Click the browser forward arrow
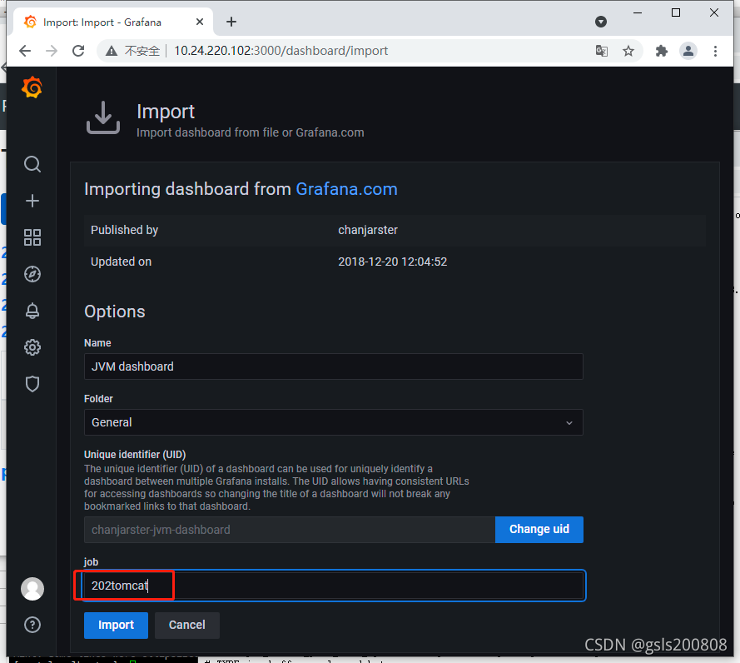The image size is (740, 663). (x=52, y=51)
